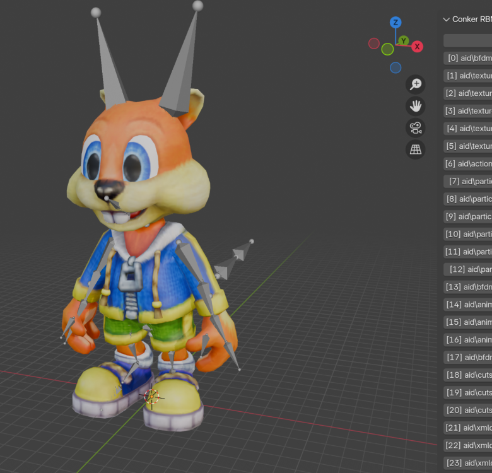The height and width of the screenshot is (473, 492).
Task: Click entry [20] aid\cuts
Action: [467, 410]
